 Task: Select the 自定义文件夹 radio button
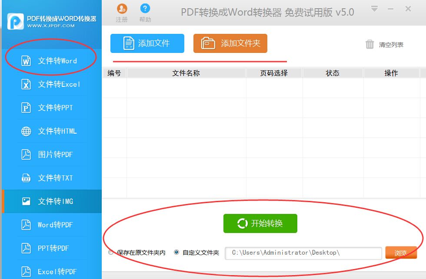pyautogui.click(x=176, y=253)
